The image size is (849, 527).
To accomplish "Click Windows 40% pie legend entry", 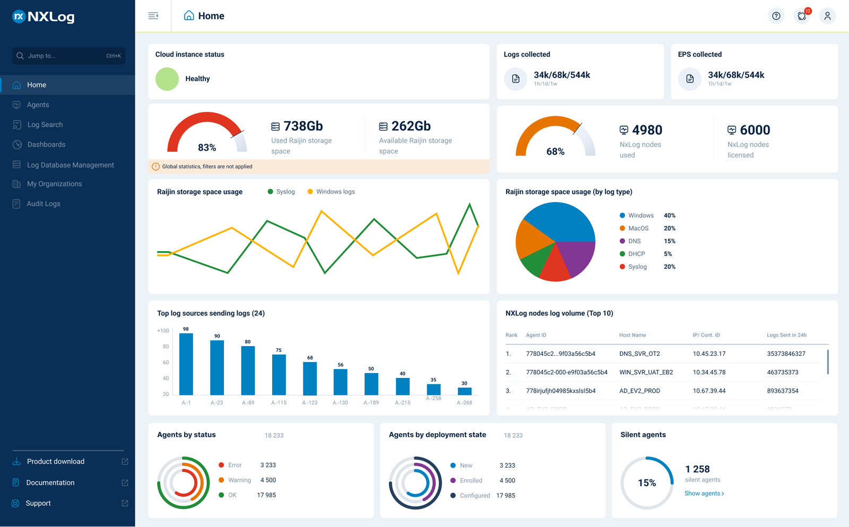I will click(647, 215).
